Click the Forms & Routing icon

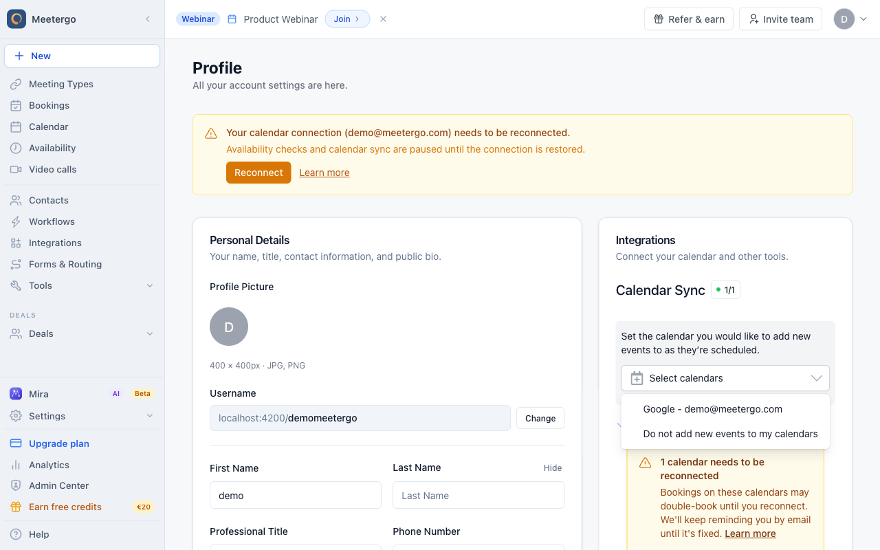click(16, 264)
